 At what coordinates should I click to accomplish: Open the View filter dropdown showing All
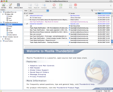coord(39,11)
